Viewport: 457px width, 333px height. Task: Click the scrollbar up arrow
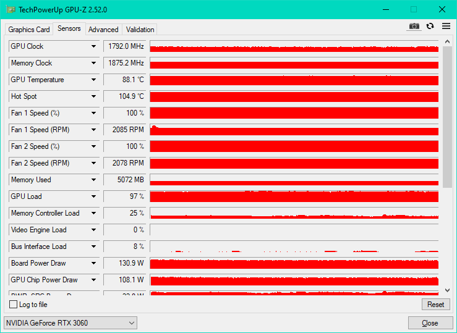[447, 41]
